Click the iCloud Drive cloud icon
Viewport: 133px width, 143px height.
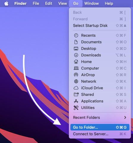76,88
